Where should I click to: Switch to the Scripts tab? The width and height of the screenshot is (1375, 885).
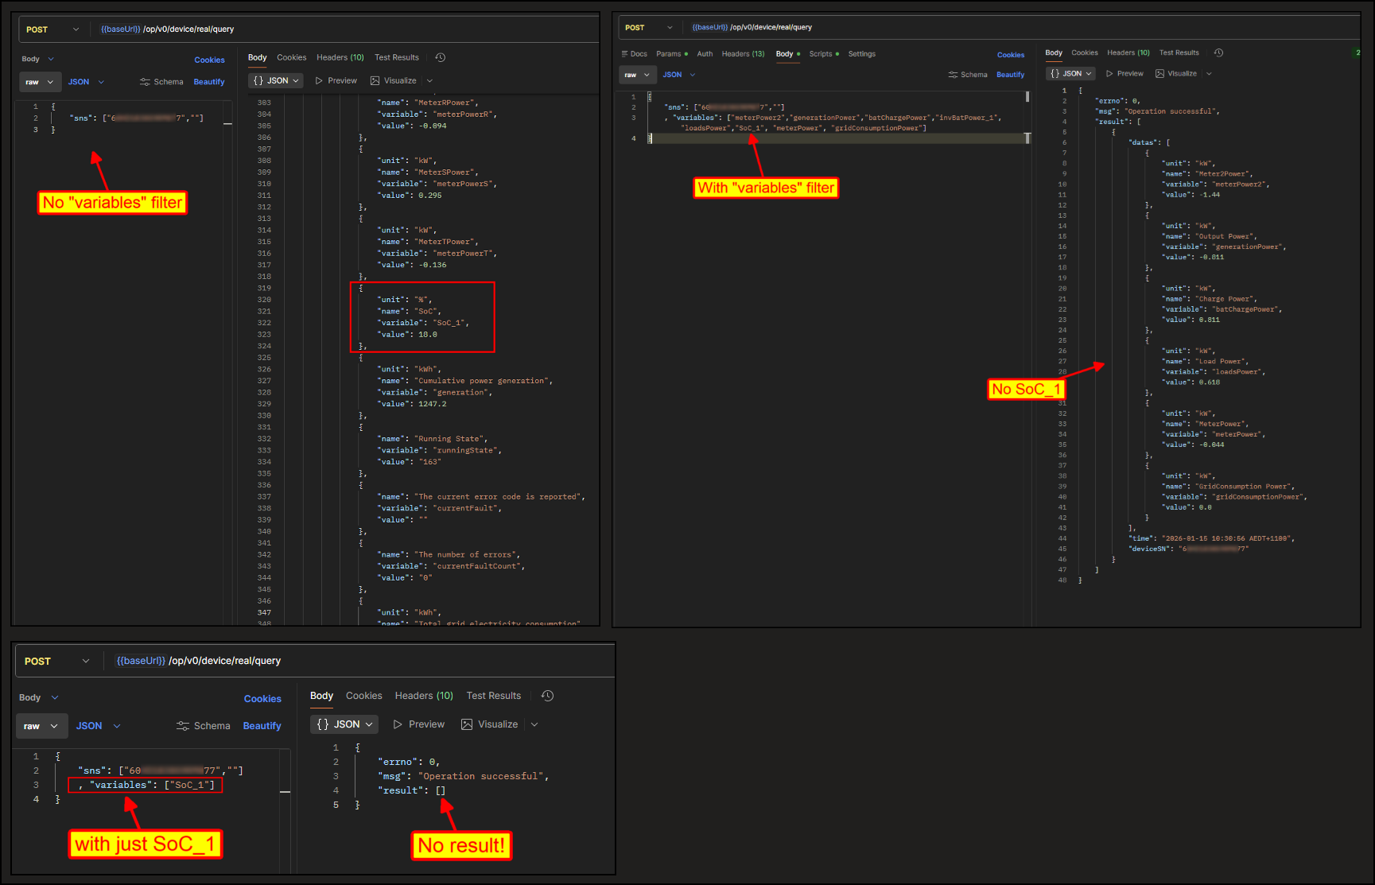pyautogui.click(x=821, y=54)
